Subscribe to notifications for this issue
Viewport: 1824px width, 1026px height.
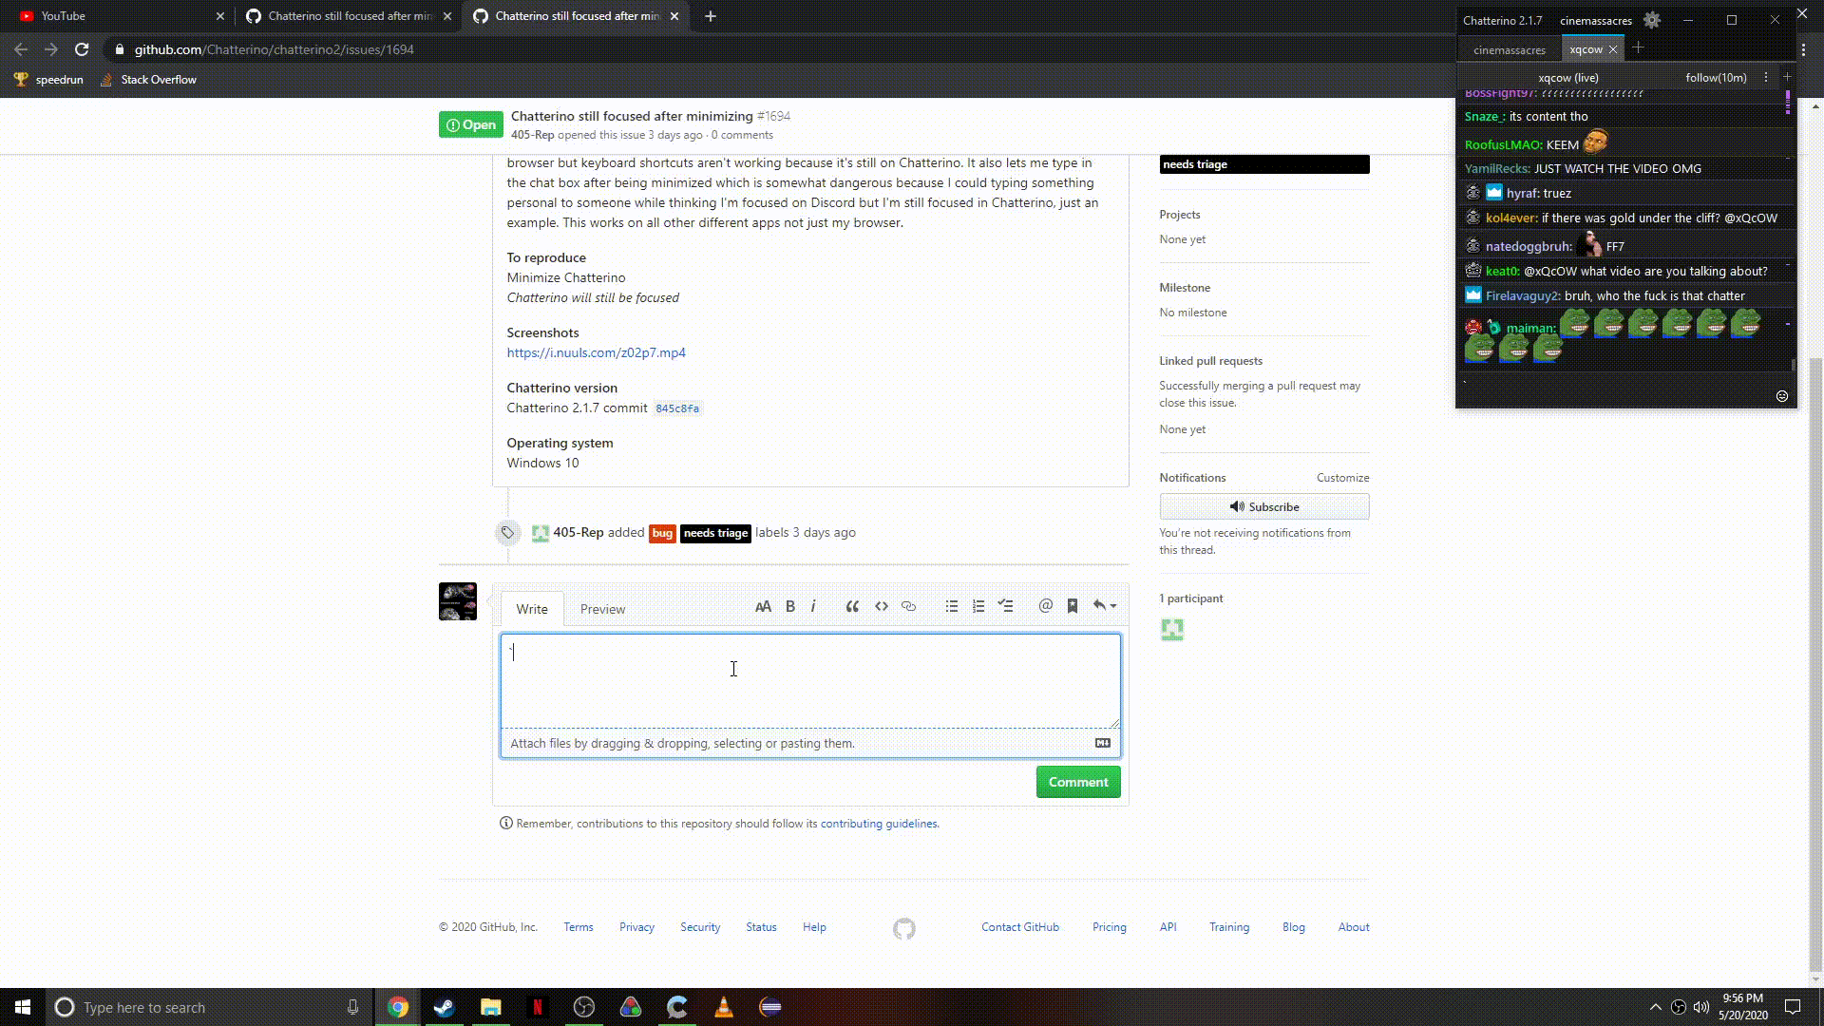click(1263, 506)
